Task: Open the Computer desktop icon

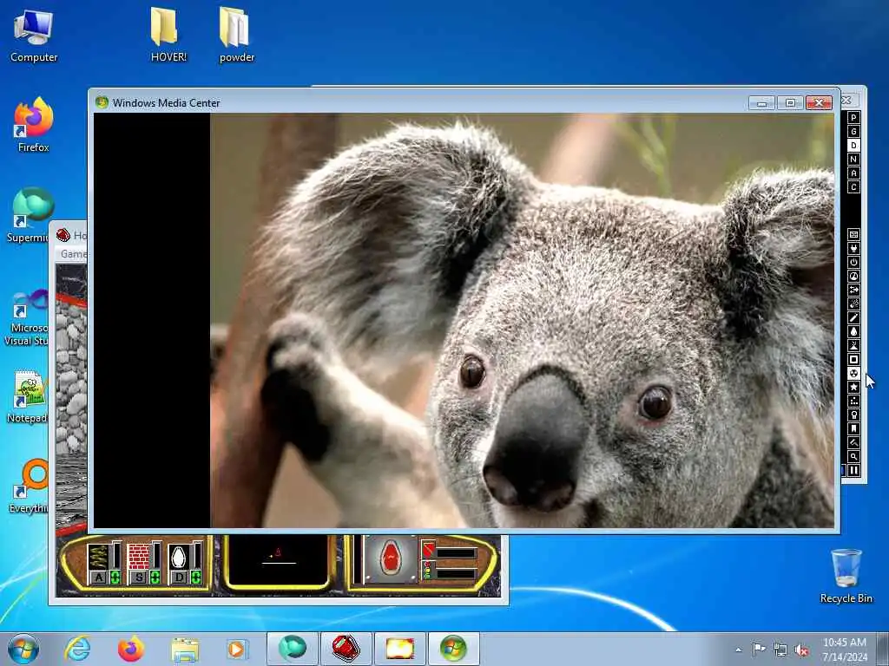Action: pyautogui.click(x=34, y=36)
